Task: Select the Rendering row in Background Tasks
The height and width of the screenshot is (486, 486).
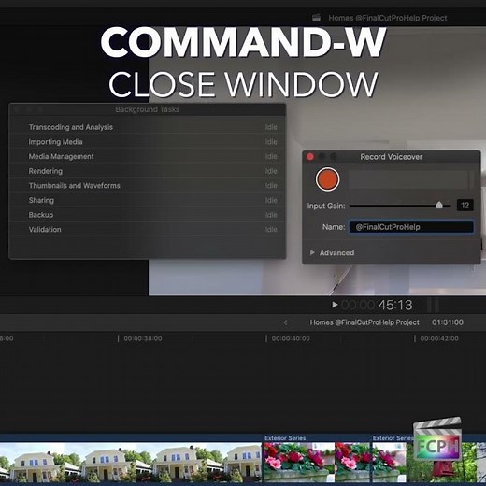Action: click(x=148, y=171)
